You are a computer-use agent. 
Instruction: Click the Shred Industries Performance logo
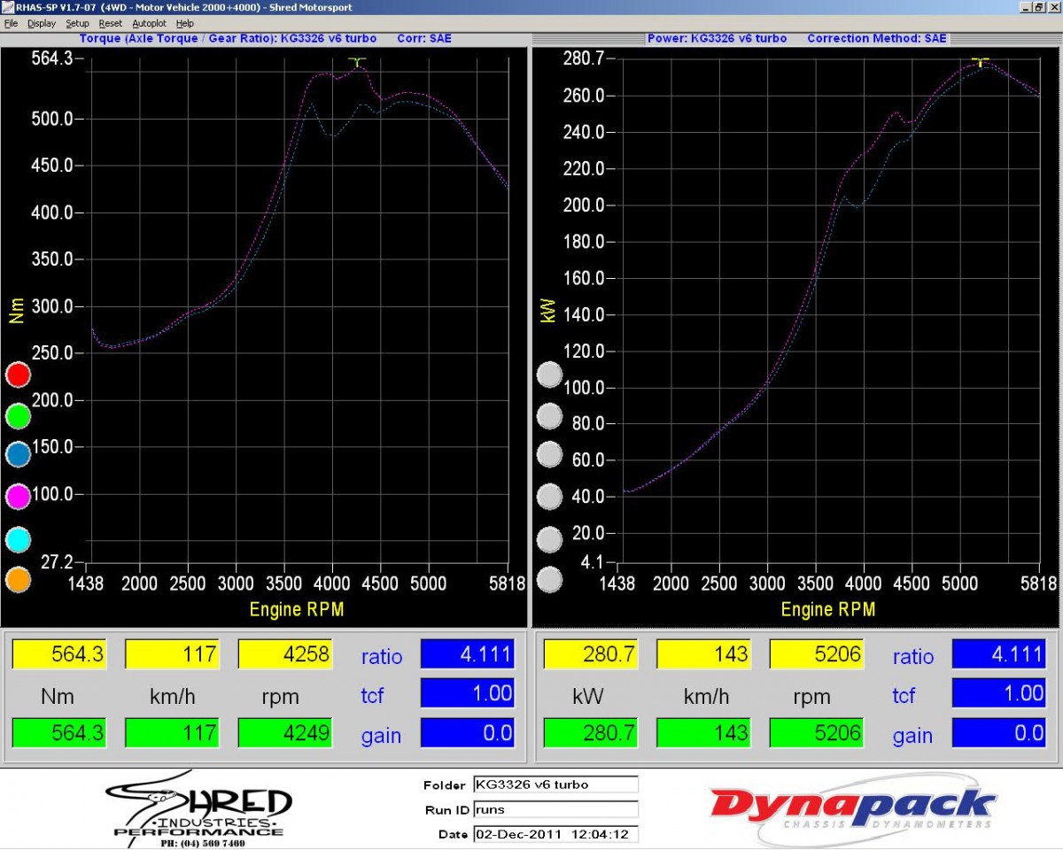click(x=198, y=808)
